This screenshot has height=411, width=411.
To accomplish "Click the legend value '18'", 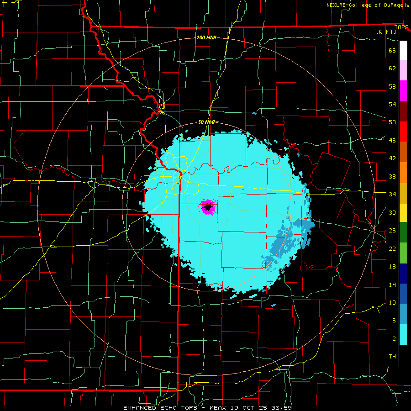I will click(x=392, y=267).
